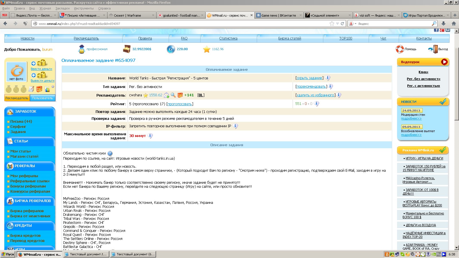459x258 pixels.
Task: Click подробнее under Модерация стен news
Action: tap(411, 118)
